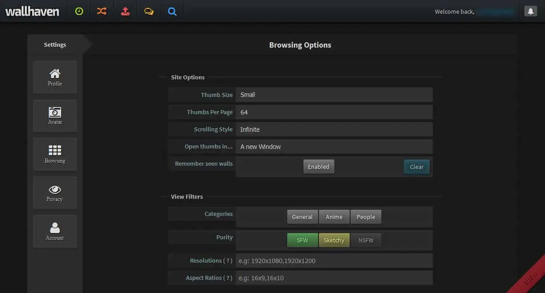The image size is (545, 293).
Task: Toggle Remember seen walls Enabled button
Action: point(318,167)
